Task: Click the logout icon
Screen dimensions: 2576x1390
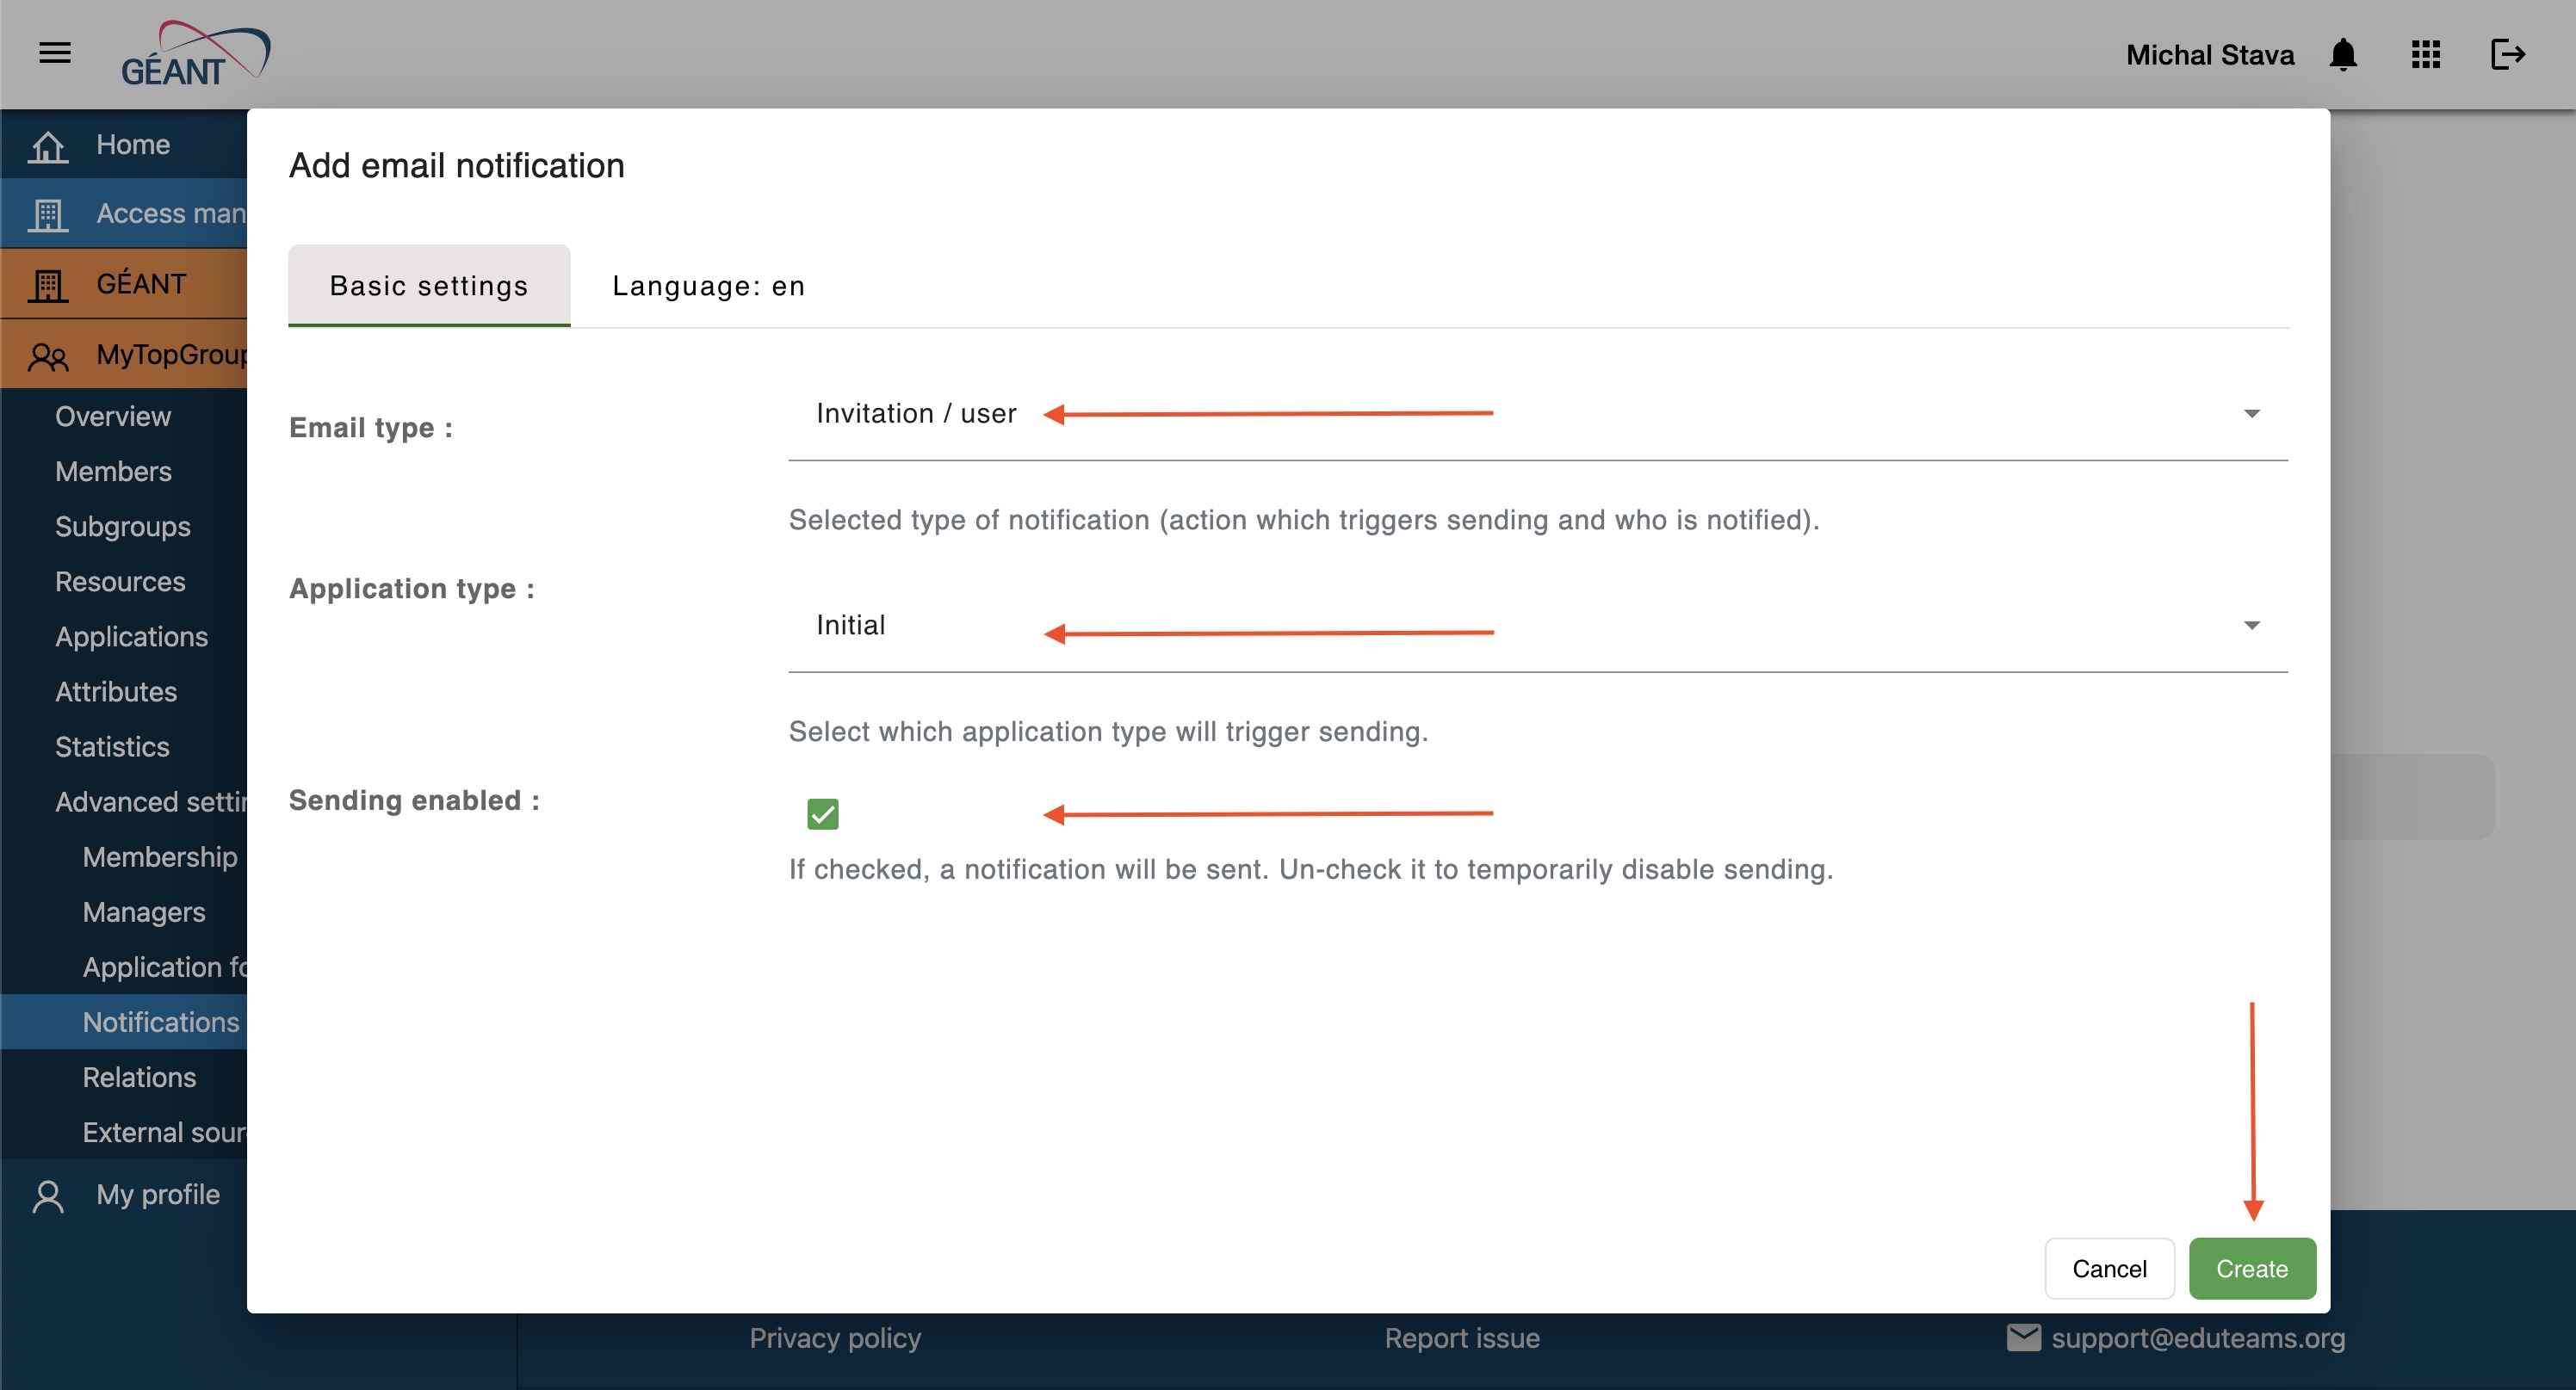Action: [2508, 54]
